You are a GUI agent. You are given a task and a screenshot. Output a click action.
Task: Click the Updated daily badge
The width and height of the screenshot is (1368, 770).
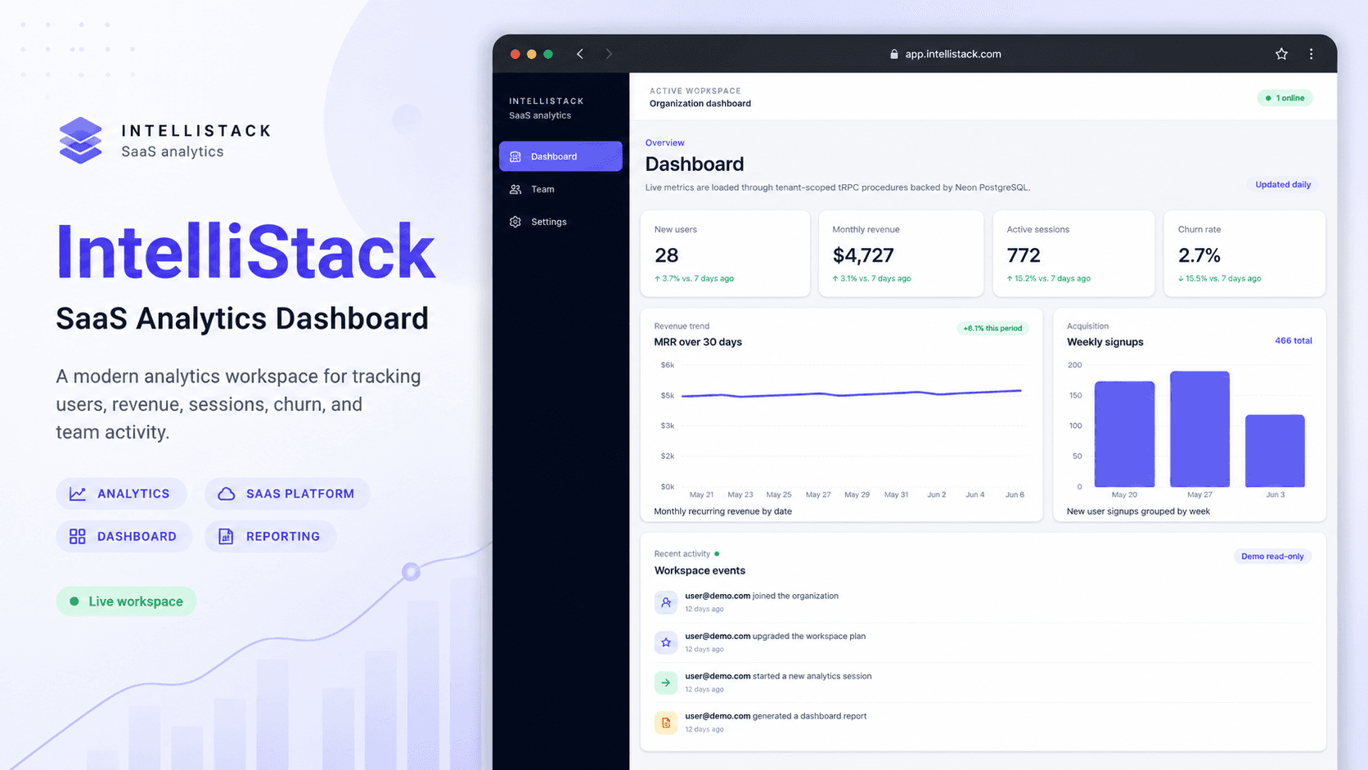pyautogui.click(x=1283, y=185)
